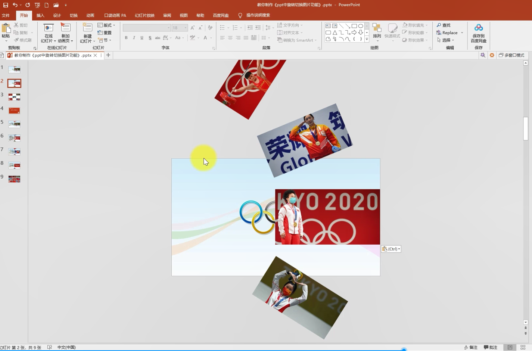Select the triangle shape in shapes gallery

(x=335, y=32)
